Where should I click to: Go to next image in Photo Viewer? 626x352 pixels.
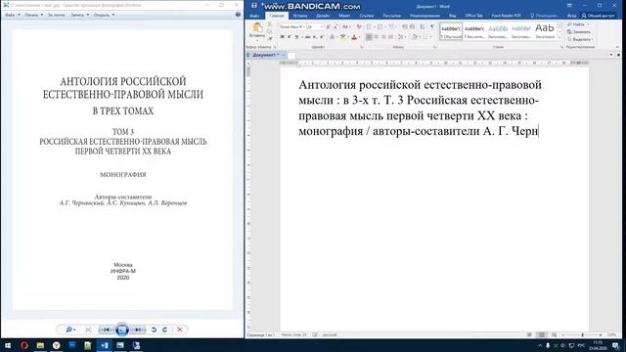(x=138, y=330)
